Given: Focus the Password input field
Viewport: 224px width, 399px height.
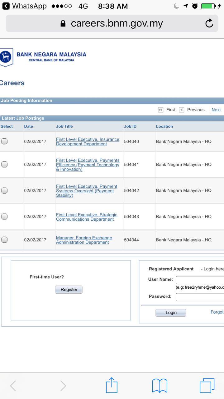Looking at the screenshot, I should point(200,297).
